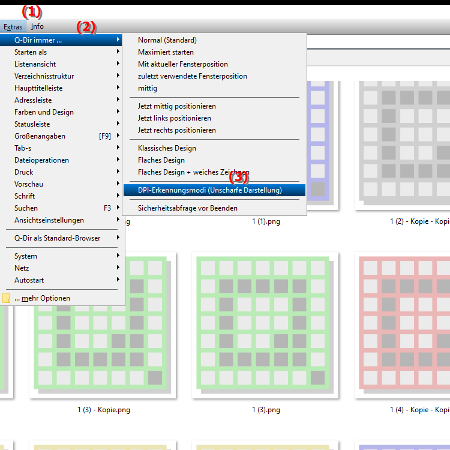Select the gray '1 (2) - Kopie' thumbnail
This screenshot has height=450, width=450.
tap(403, 145)
